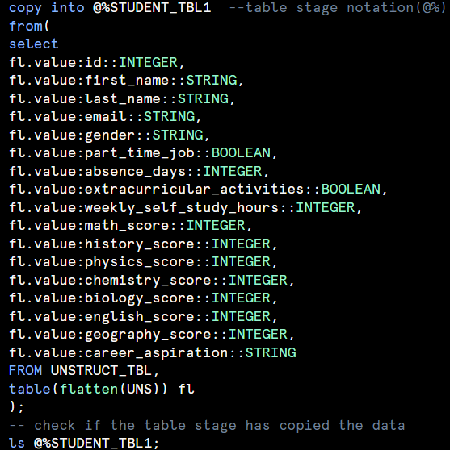Click extracurricular_activities field name
The height and width of the screenshot is (450, 450).
(194, 190)
